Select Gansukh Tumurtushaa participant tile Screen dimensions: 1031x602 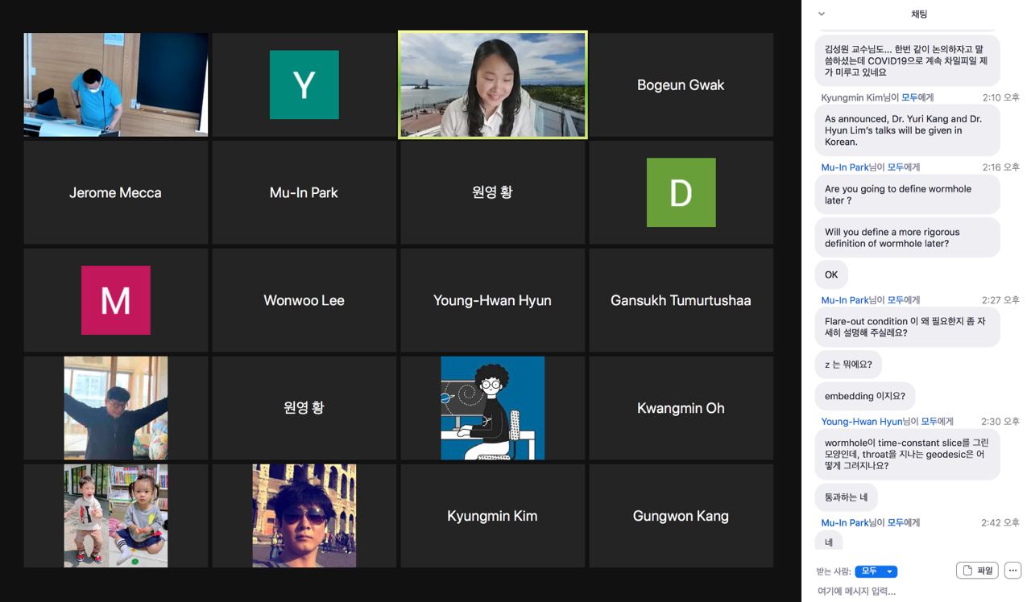tap(681, 300)
